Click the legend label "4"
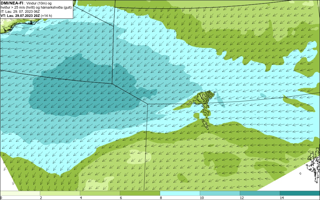This screenshot has width=320, height=200. click(81, 198)
